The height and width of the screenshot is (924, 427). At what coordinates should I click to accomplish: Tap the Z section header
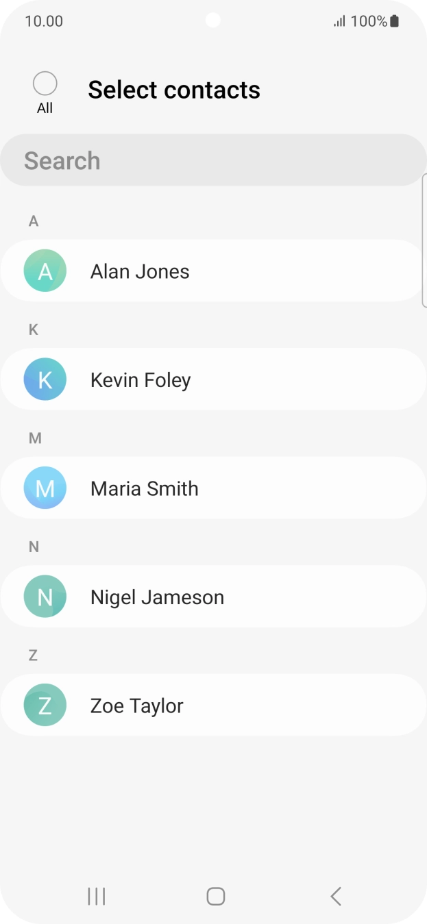click(33, 655)
